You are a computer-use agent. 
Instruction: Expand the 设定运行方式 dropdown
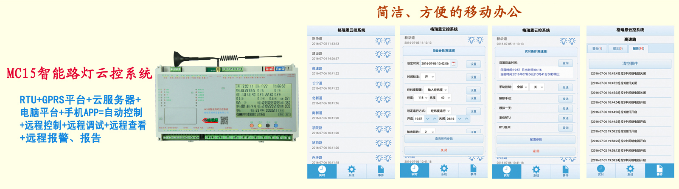441,111
